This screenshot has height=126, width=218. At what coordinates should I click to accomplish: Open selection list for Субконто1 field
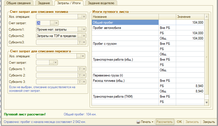(x=80, y=29)
